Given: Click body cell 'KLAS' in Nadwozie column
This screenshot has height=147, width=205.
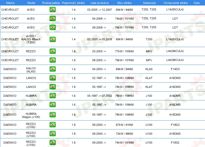Looking at the screenshot, I should pyautogui.click(x=149, y=69).
